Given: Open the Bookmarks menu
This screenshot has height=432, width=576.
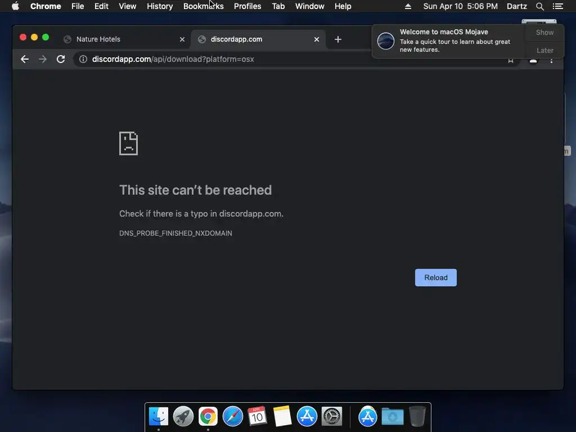Looking at the screenshot, I should pos(204,6).
